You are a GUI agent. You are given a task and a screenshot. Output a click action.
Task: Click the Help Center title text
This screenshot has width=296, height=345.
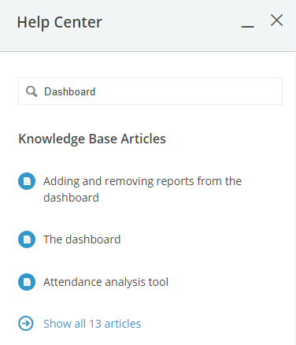(60, 22)
